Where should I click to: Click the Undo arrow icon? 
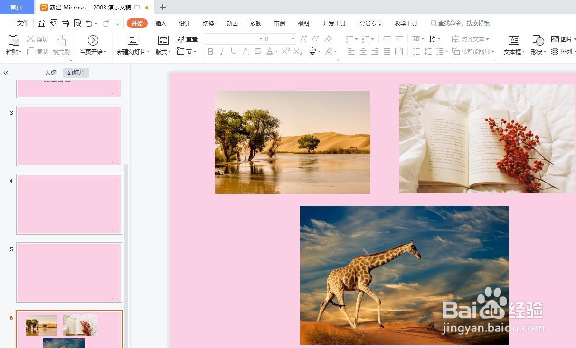(x=89, y=23)
